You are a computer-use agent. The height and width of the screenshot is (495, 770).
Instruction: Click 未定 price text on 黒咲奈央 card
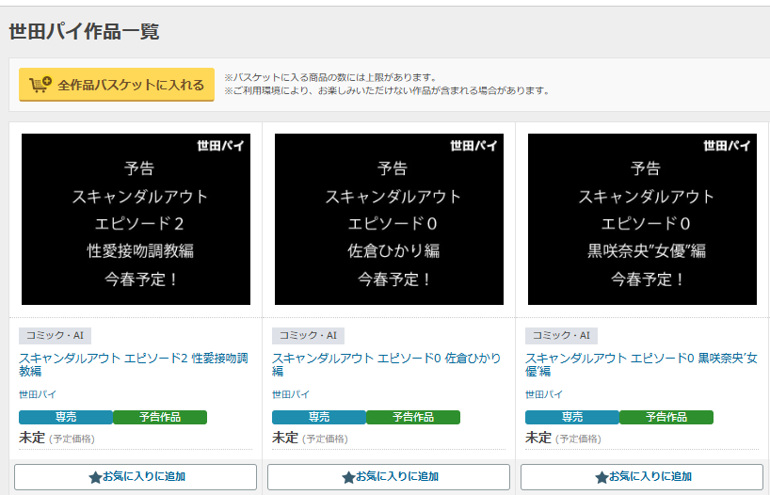[538, 438]
